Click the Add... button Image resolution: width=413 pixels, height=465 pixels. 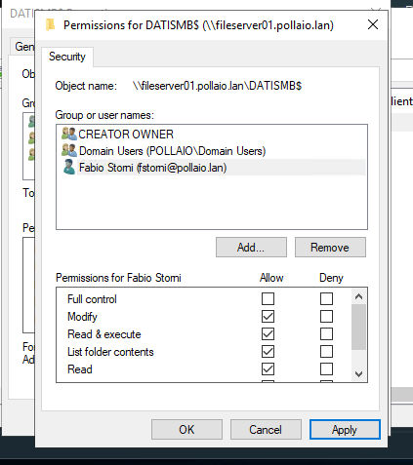coord(251,248)
